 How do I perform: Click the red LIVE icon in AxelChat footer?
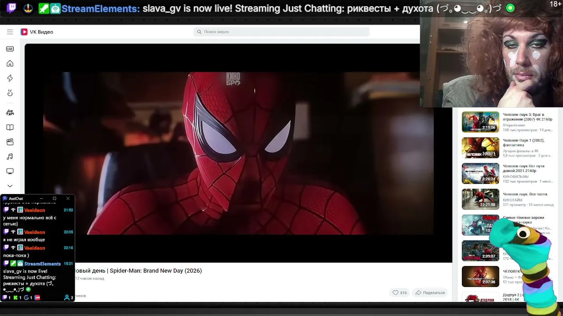click(x=37, y=298)
